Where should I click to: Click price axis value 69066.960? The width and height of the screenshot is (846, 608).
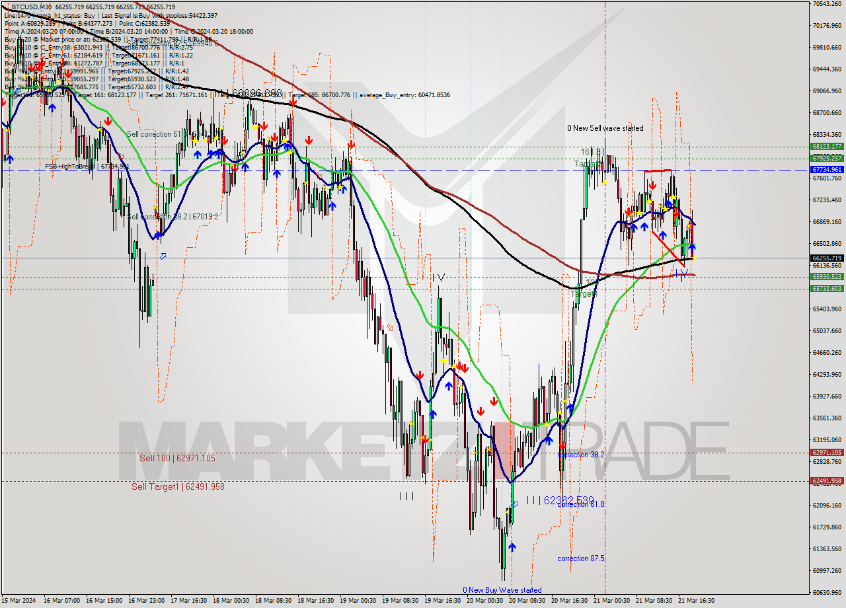[826, 91]
